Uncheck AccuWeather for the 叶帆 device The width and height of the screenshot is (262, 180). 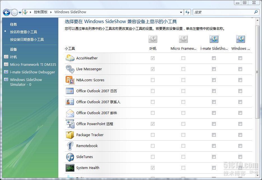coord(153,58)
